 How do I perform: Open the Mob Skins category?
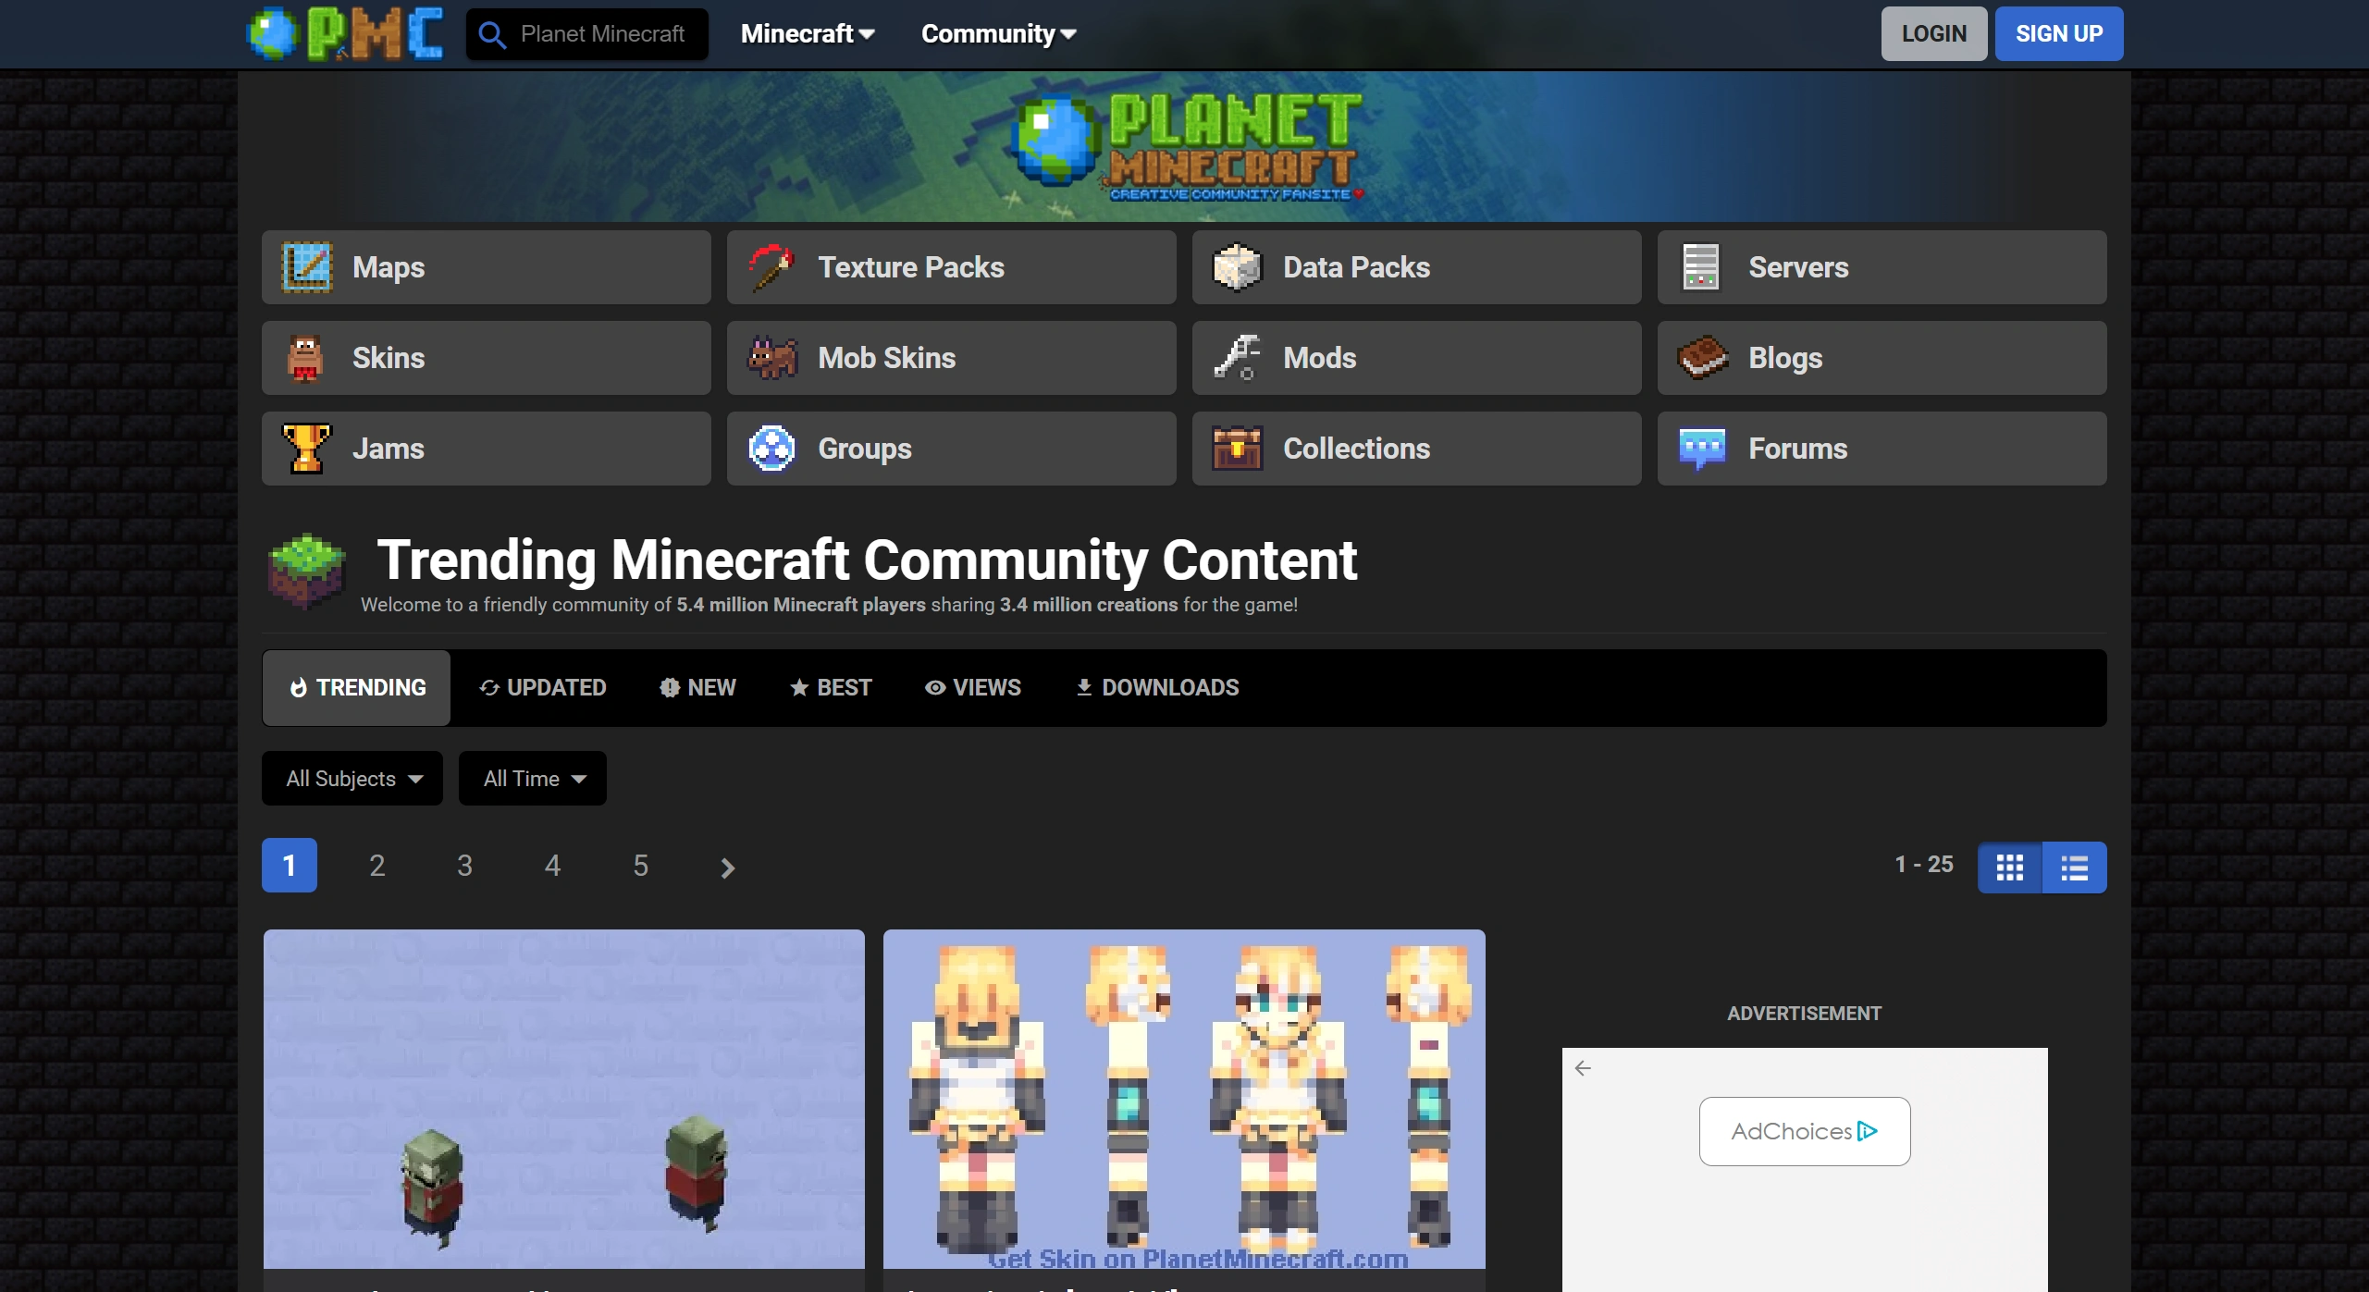tap(952, 358)
